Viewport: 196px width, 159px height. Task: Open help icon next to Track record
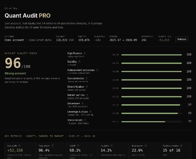(x=85, y=120)
